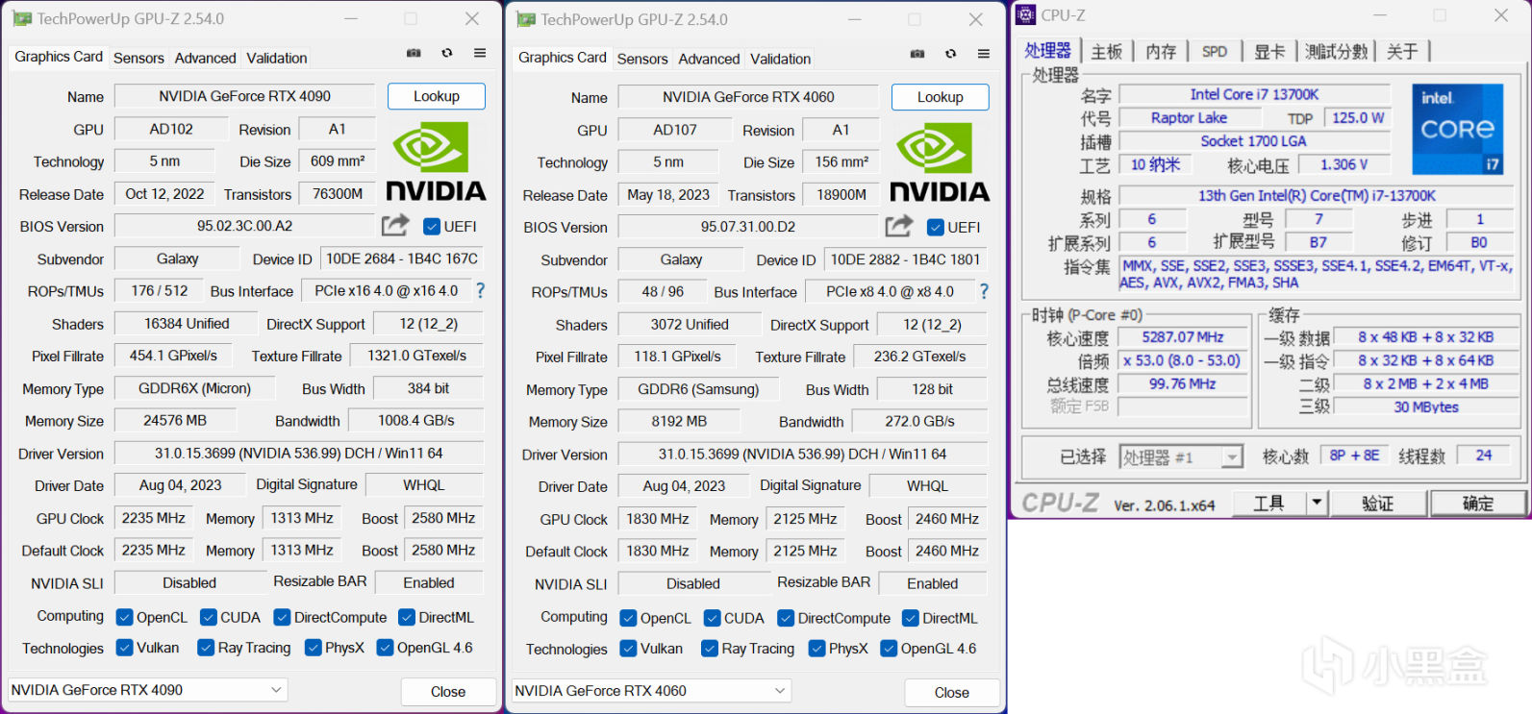Click NVIDIA logo in RTX 4060 window
Viewport: 1532px width, 714px height.
click(x=940, y=162)
